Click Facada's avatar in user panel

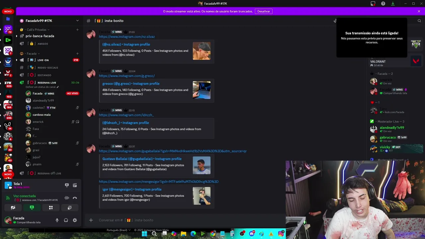click(x=8, y=220)
